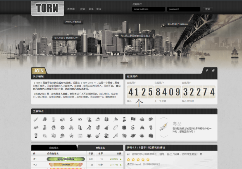
Task: Click the Twitter bird icon
Action: click(213, 71)
